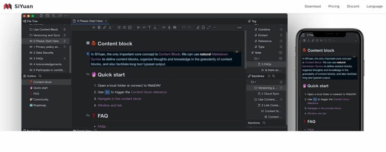Image resolution: width=386 pixels, height=152 pixels.
Task: Click the insert table icon in editor toolbar
Action: pos(175,27)
